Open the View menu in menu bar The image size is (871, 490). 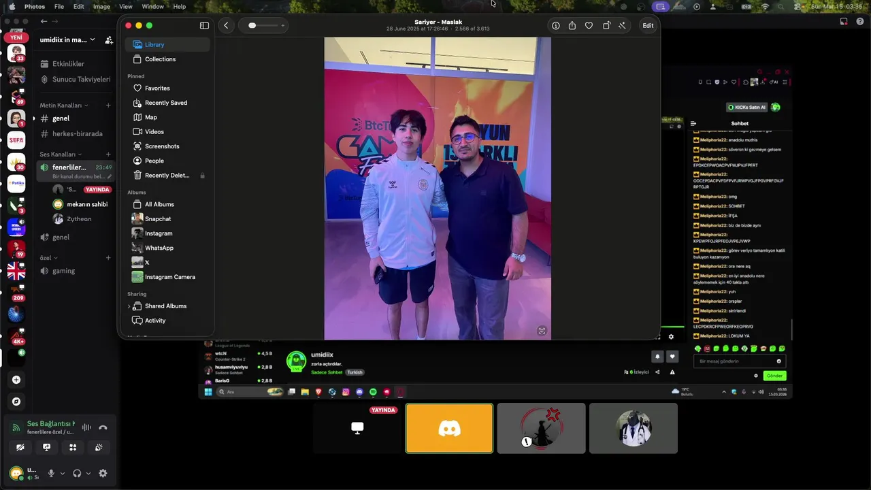(126, 6)
